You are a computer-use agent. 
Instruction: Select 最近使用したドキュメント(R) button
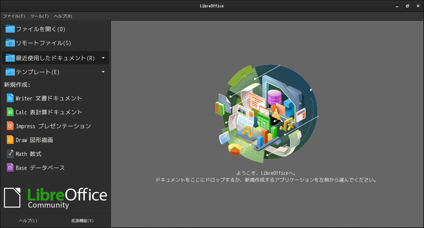tap(51, 58)
